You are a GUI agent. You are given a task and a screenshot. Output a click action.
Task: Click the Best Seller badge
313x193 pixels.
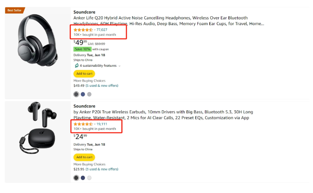point(15,10)
